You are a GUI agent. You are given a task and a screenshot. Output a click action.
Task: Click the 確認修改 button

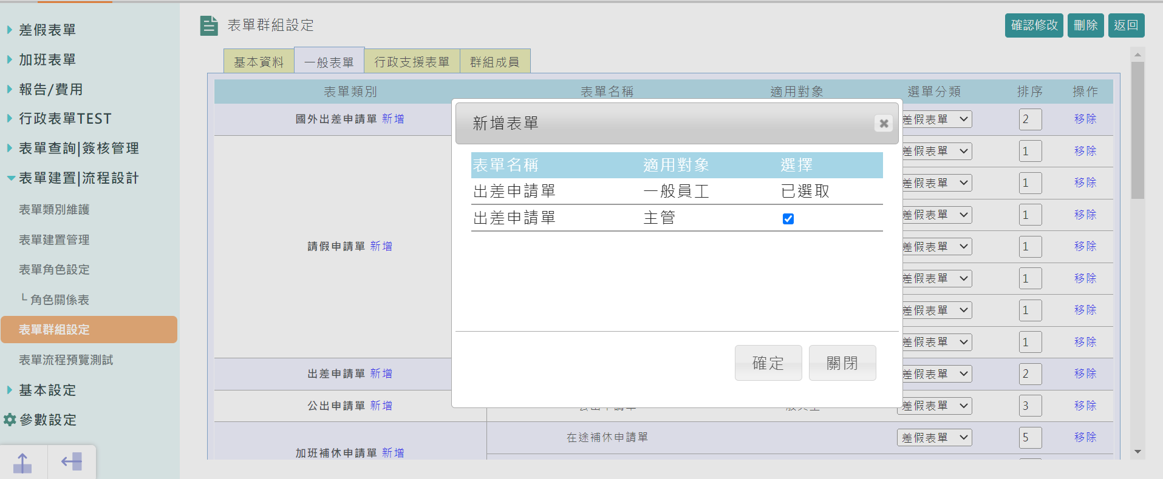point(1034,25)
